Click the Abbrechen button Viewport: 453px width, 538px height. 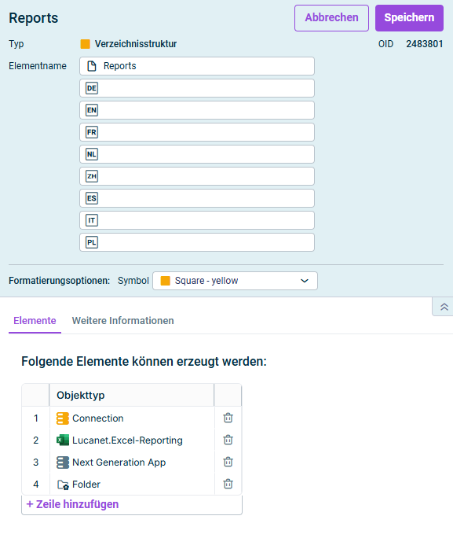pos(331,18)
